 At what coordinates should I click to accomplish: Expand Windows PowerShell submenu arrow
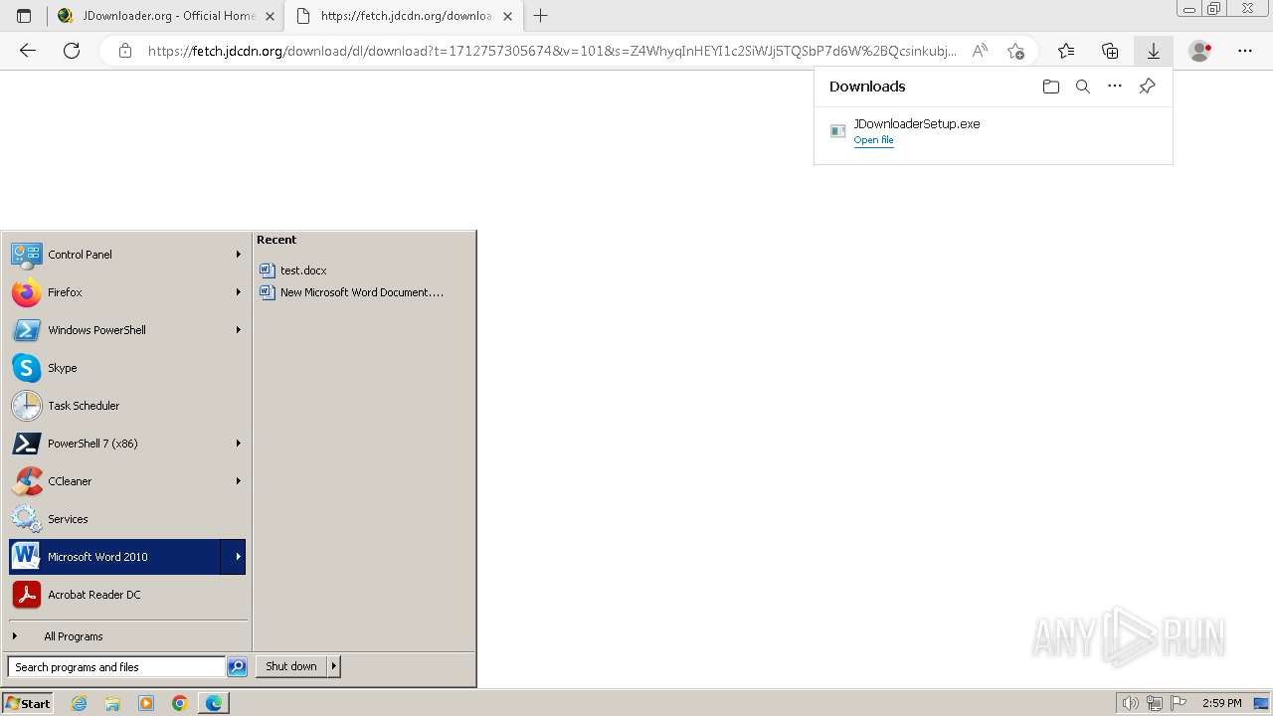click(238, 330)
